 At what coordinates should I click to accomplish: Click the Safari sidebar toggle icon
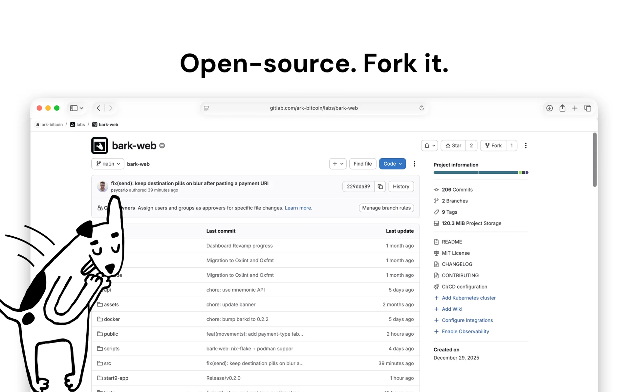pos(74,108)
